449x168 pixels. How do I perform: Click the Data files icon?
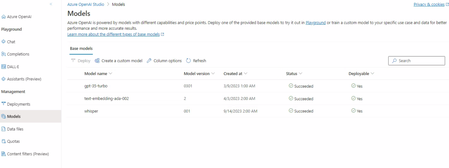click(x=4, y=129)
